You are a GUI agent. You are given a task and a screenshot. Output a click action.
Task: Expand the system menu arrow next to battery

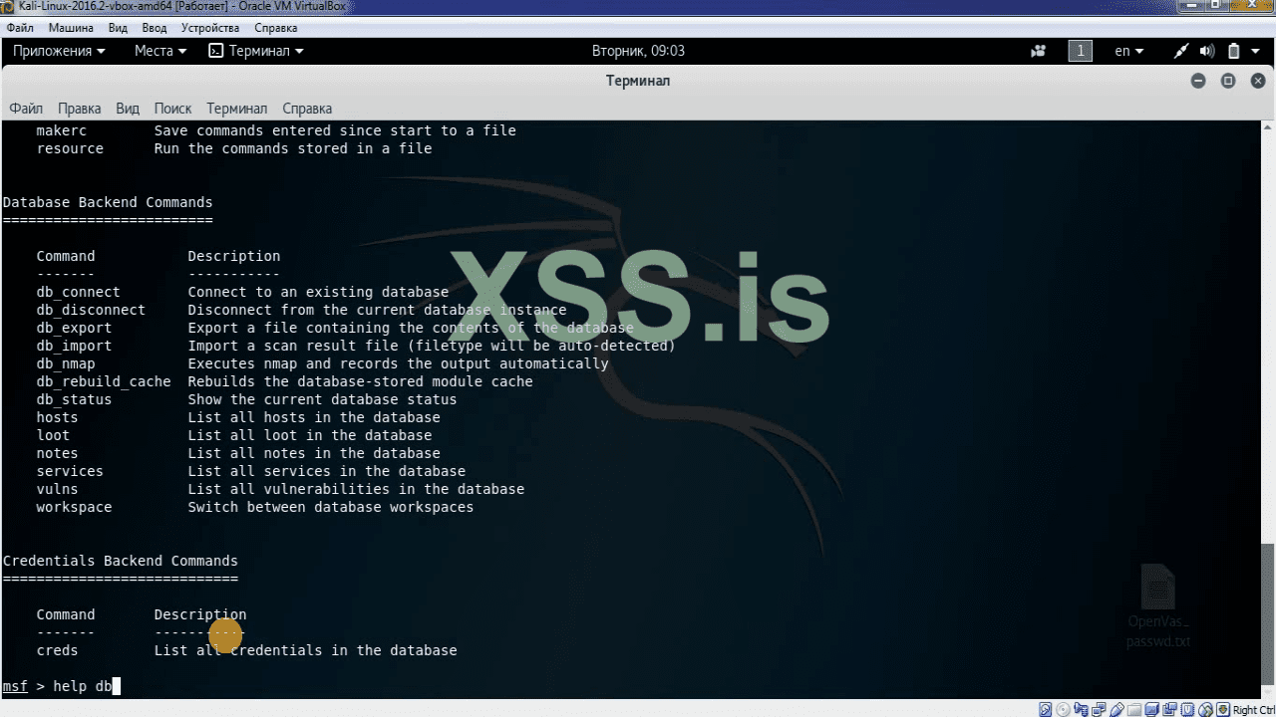(x=1257, y=51)
